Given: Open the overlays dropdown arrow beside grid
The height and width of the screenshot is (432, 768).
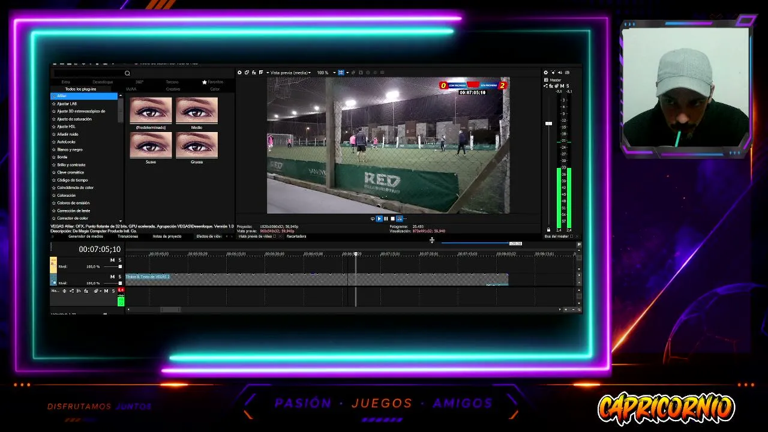Looking at the screenshot, I should (x=347, y=73).
